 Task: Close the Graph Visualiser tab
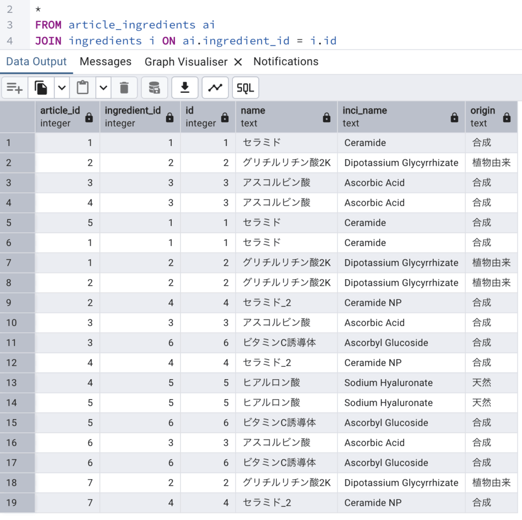(x=238, y=62)
